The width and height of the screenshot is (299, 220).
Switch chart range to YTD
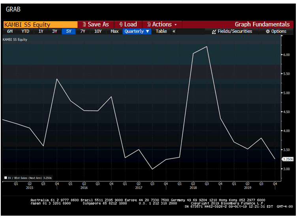click(x=25, y=31)
